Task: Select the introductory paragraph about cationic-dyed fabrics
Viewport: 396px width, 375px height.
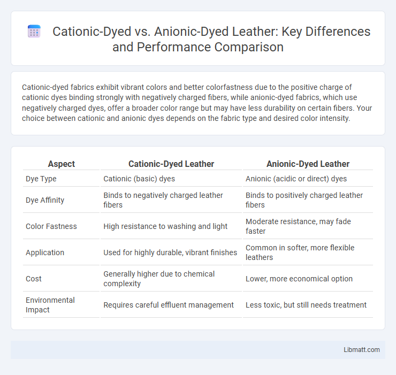Action: point(197,103)
